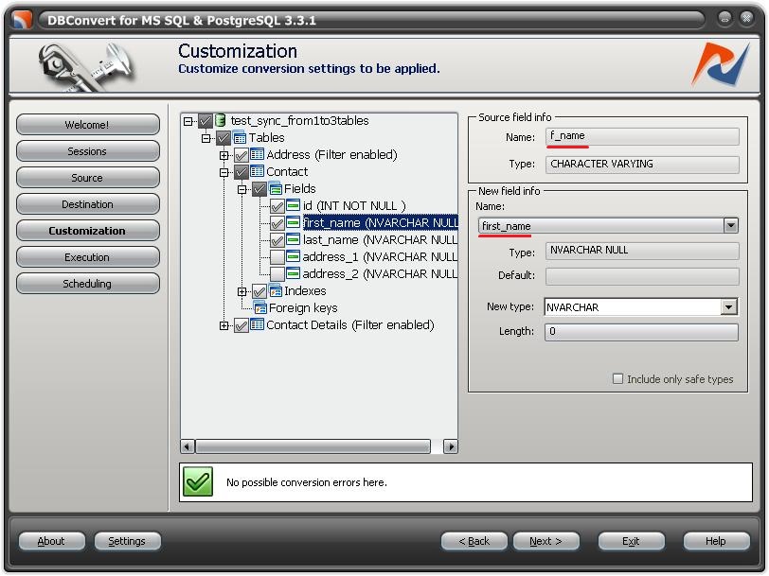Collapse the Tables node
Viewport: 769px width, 576px height.
click(x=206, y=138)
